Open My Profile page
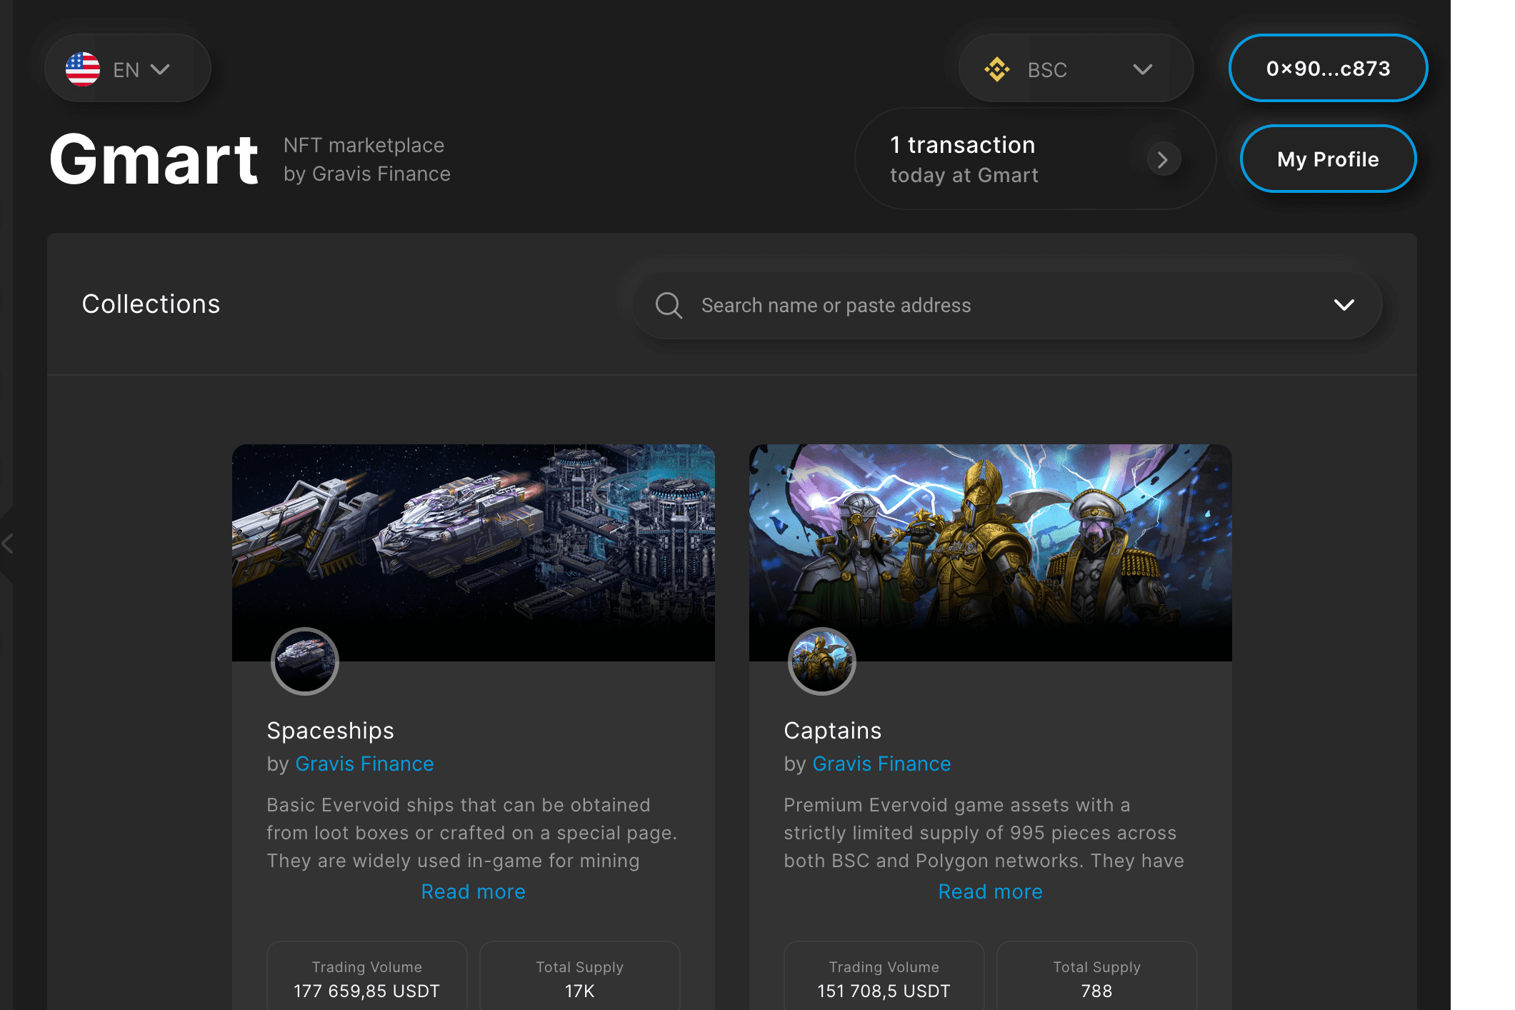The height and width of the screenshot is (1010, 1515). click(1328, 159)
